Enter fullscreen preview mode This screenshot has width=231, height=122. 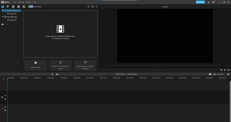(229, 70)
